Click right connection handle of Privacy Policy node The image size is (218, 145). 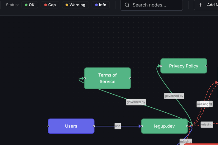(206, 66)
